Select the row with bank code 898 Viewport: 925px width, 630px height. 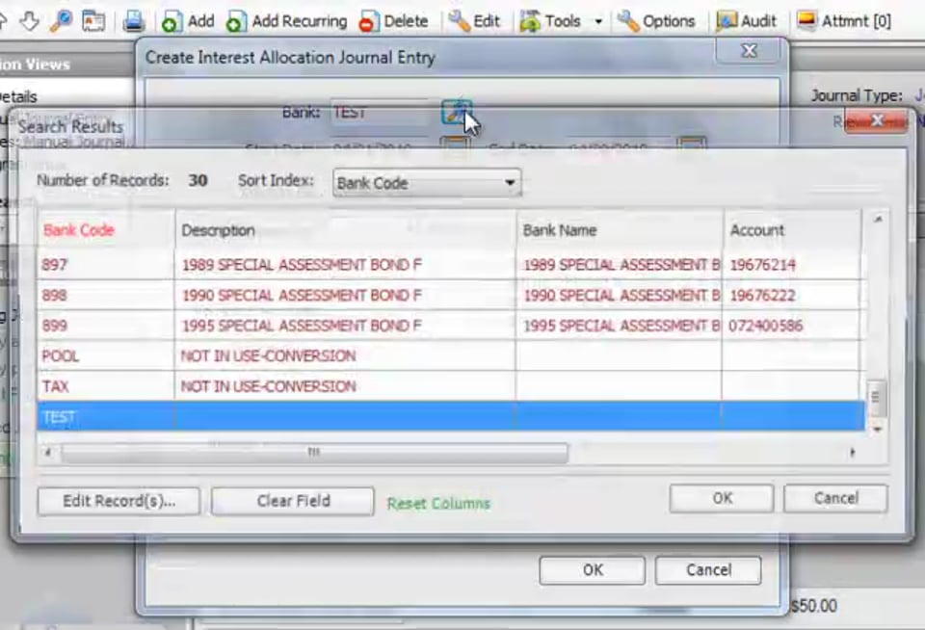(x=451, y=295)
